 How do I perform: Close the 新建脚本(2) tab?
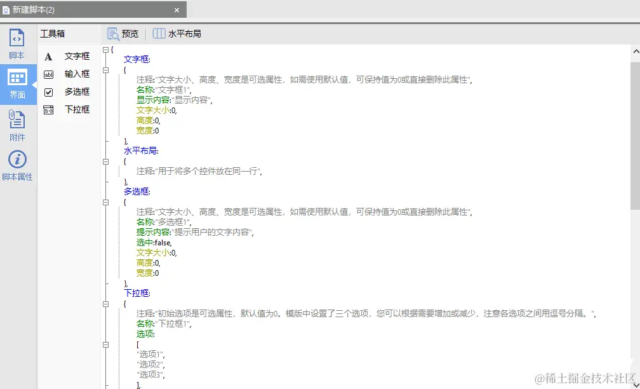point(176,9)
